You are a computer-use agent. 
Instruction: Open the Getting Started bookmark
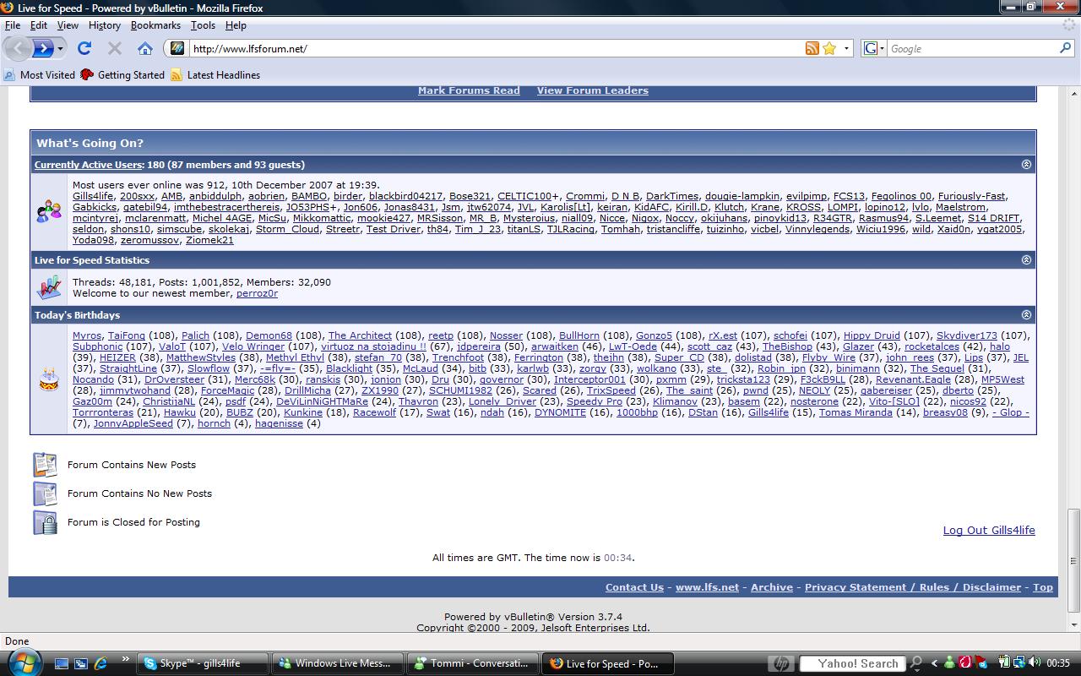tap(122, 74)
